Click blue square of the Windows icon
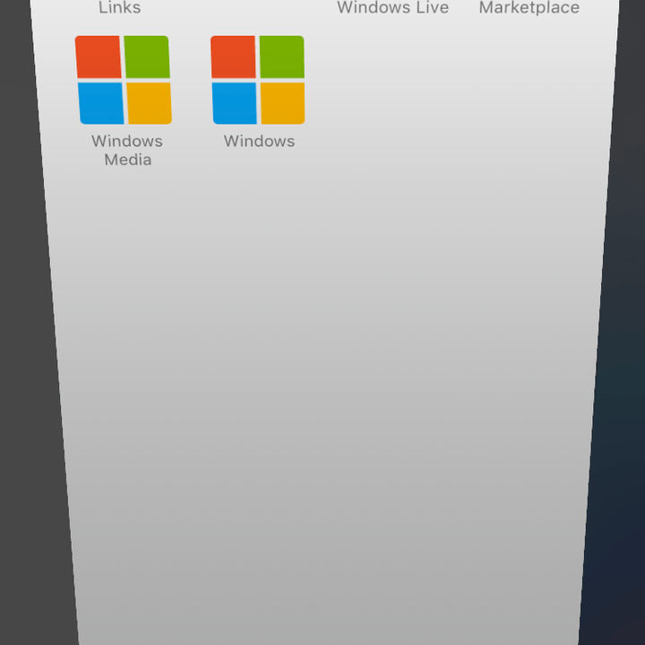This screenshot has width=645, height=645. (235, 103)
